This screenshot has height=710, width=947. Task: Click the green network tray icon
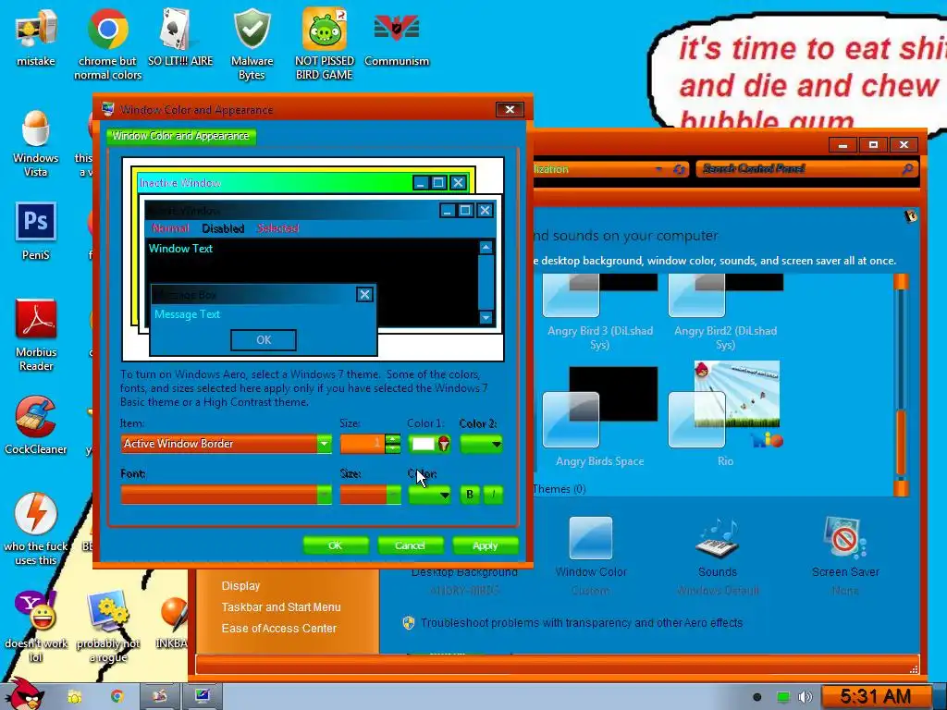coord(782,697)
